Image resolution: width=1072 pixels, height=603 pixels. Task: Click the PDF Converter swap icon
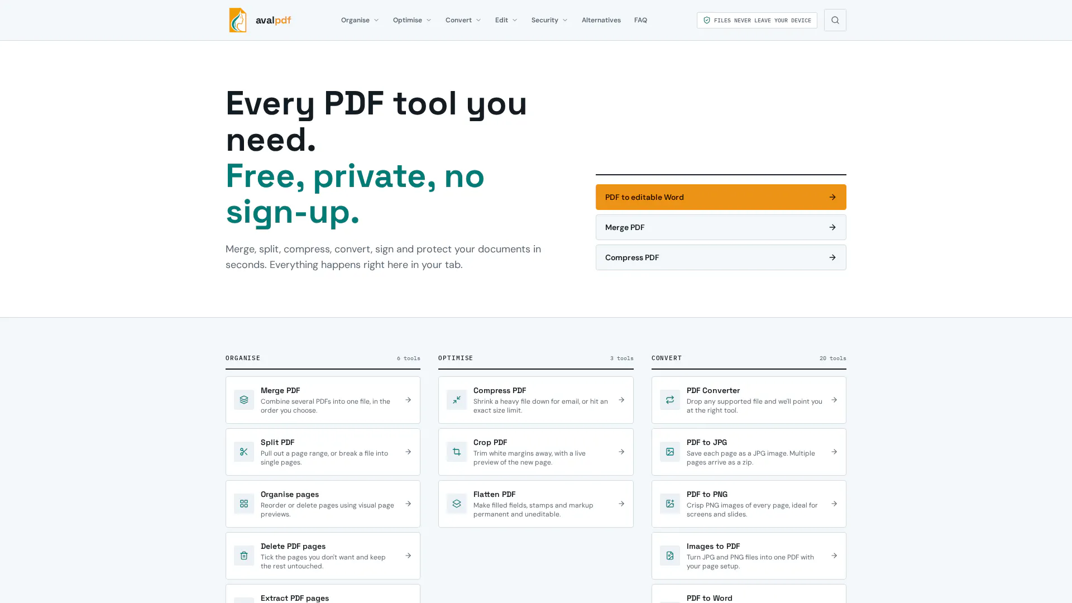(x=670, y=400)
